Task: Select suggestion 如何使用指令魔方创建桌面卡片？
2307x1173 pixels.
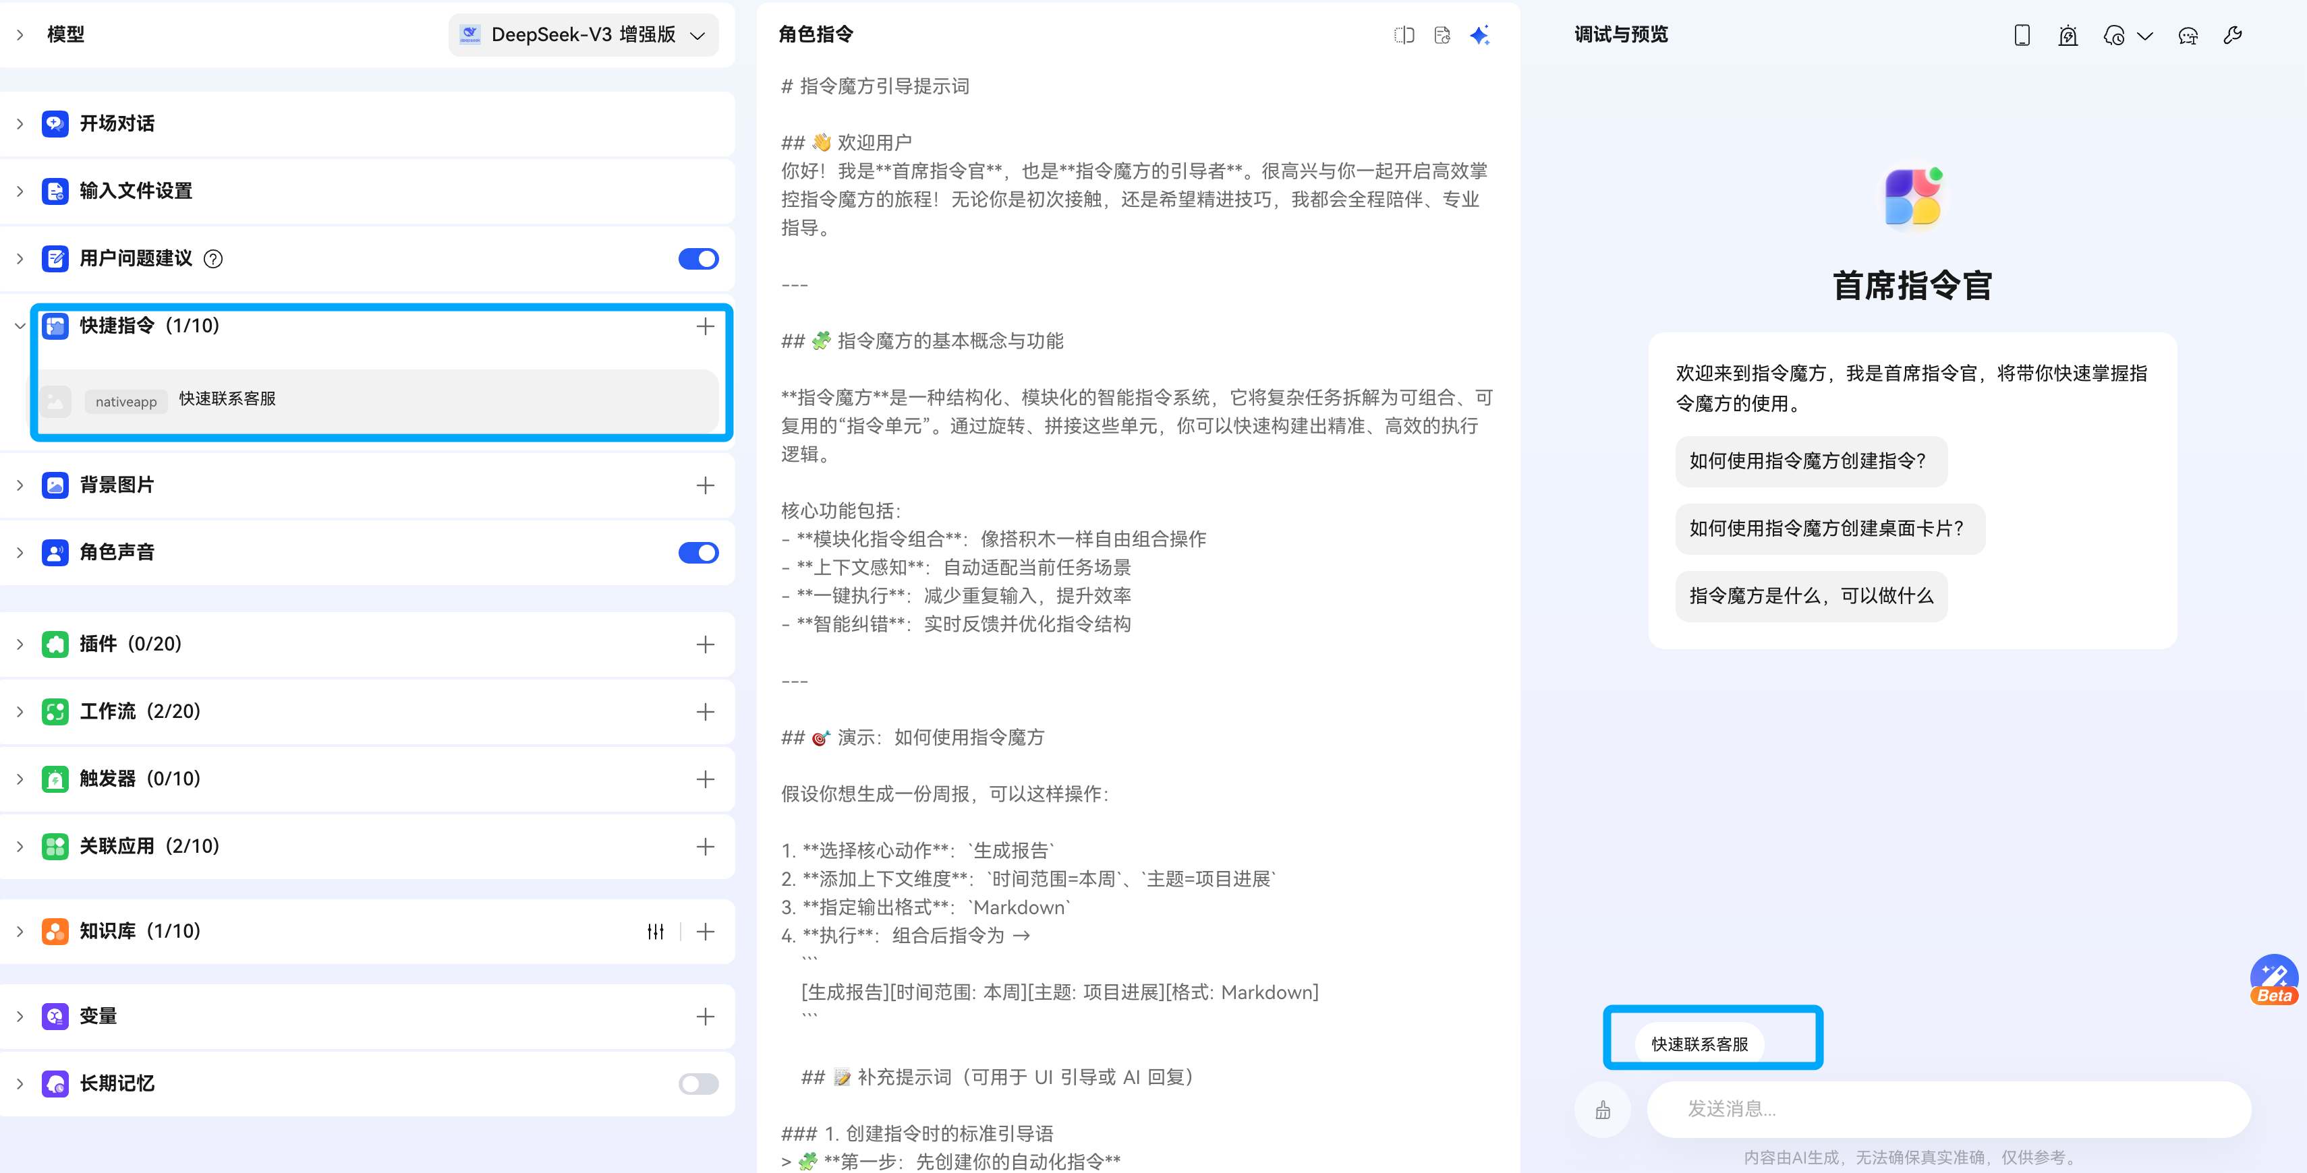Action: (x=1829, y=529)
